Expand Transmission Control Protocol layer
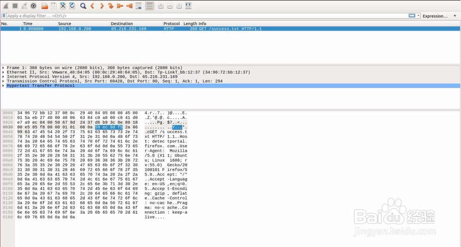The image size is (461, 247). pos(3,81)
